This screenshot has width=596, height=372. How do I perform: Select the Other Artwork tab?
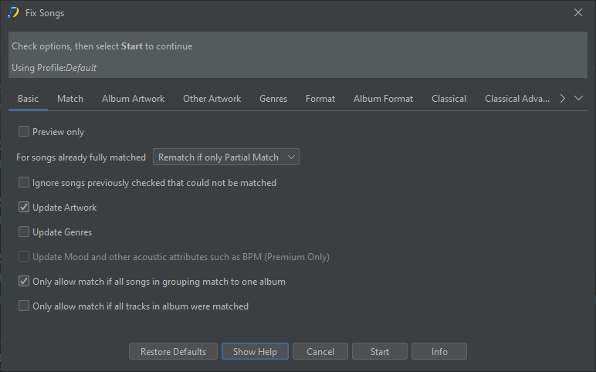(x=212, y=99)
